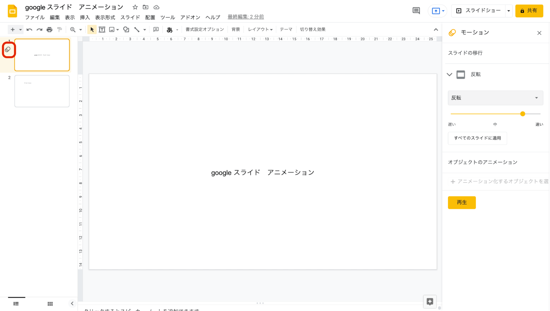Click the Explore button at bottom right
This screenshot has height=311, width=550.
click(430, 301)
